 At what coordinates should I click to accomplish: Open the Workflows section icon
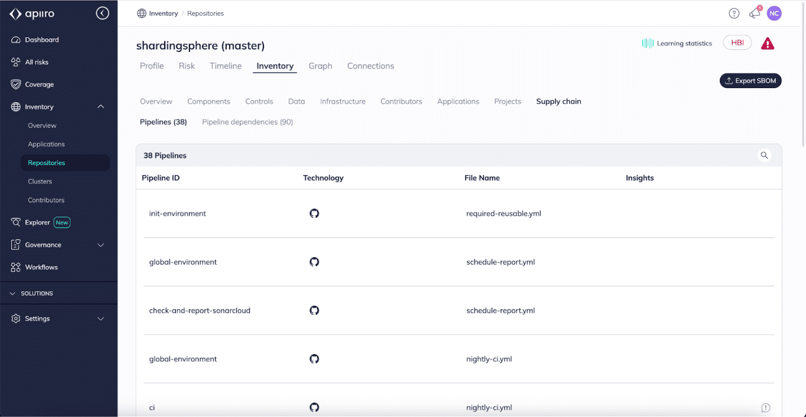16,267
